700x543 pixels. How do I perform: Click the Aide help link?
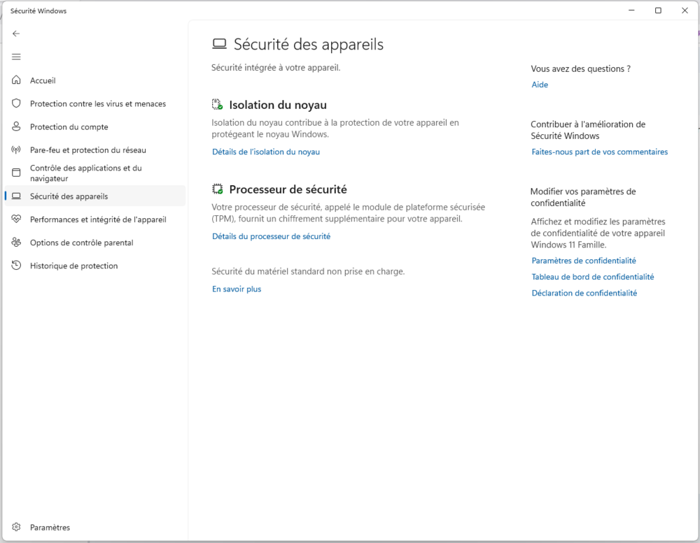[540, 85]
